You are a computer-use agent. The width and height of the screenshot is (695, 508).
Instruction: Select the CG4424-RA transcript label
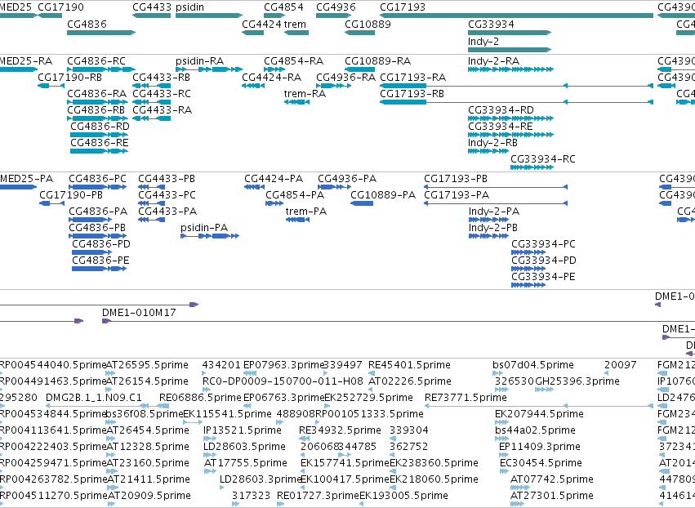(271, 77)
